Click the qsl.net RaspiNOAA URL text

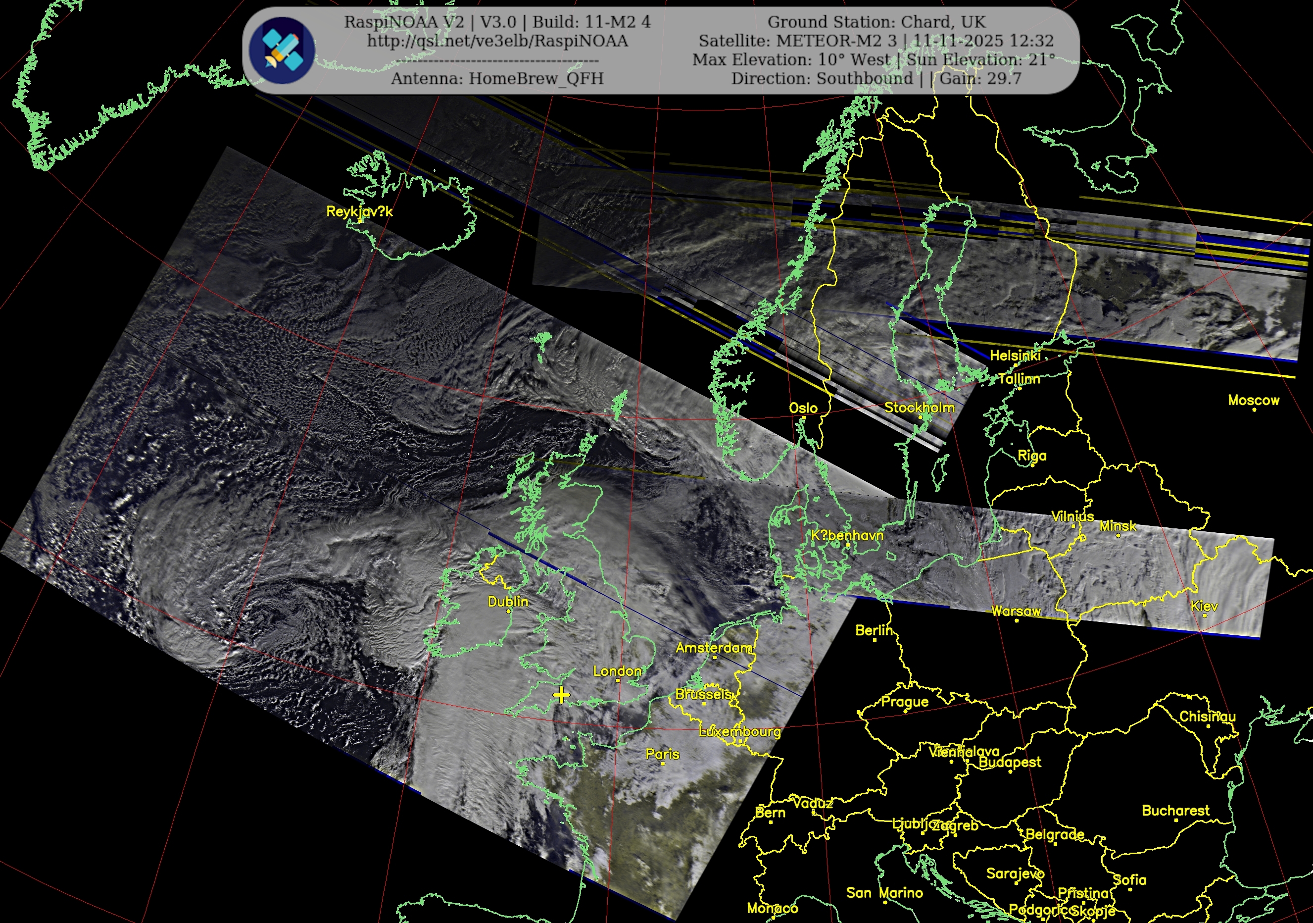pos(497,41)
